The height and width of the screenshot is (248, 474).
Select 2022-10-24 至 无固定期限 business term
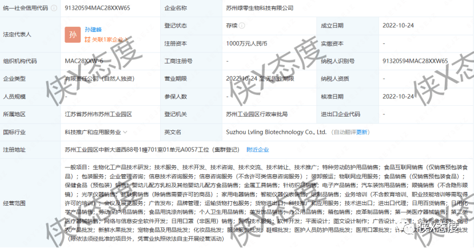(260, 79)
